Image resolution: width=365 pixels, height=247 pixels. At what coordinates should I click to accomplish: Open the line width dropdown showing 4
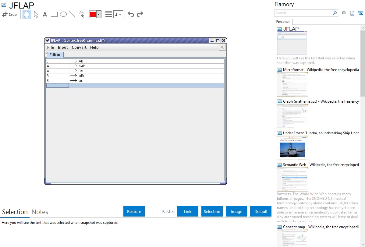click(118, 14)
